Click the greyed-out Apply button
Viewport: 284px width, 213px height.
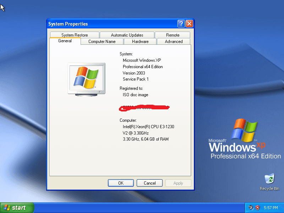(x=178, y=183)
